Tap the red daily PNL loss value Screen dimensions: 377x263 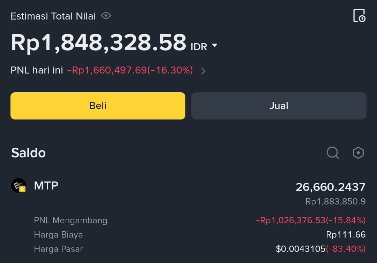[x=130, y=70]
